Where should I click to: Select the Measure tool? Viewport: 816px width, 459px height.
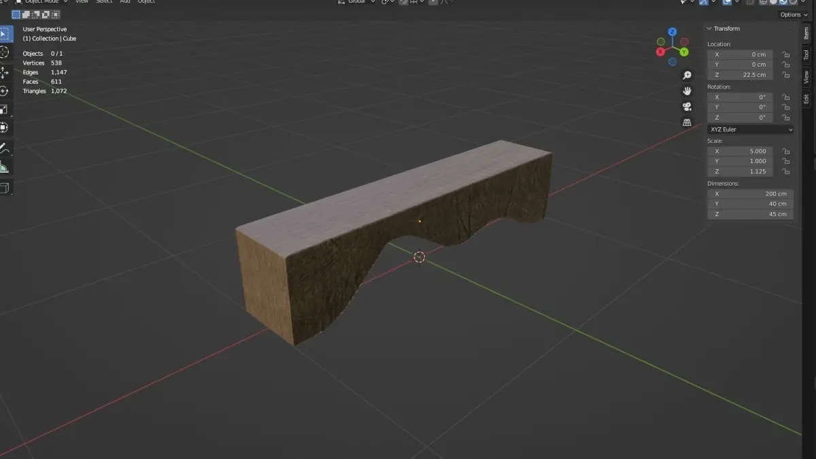pos(5,167)
